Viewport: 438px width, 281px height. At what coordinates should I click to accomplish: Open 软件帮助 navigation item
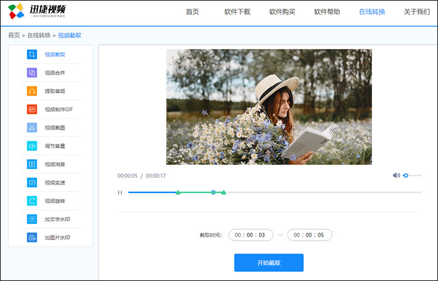coord(327,12)
